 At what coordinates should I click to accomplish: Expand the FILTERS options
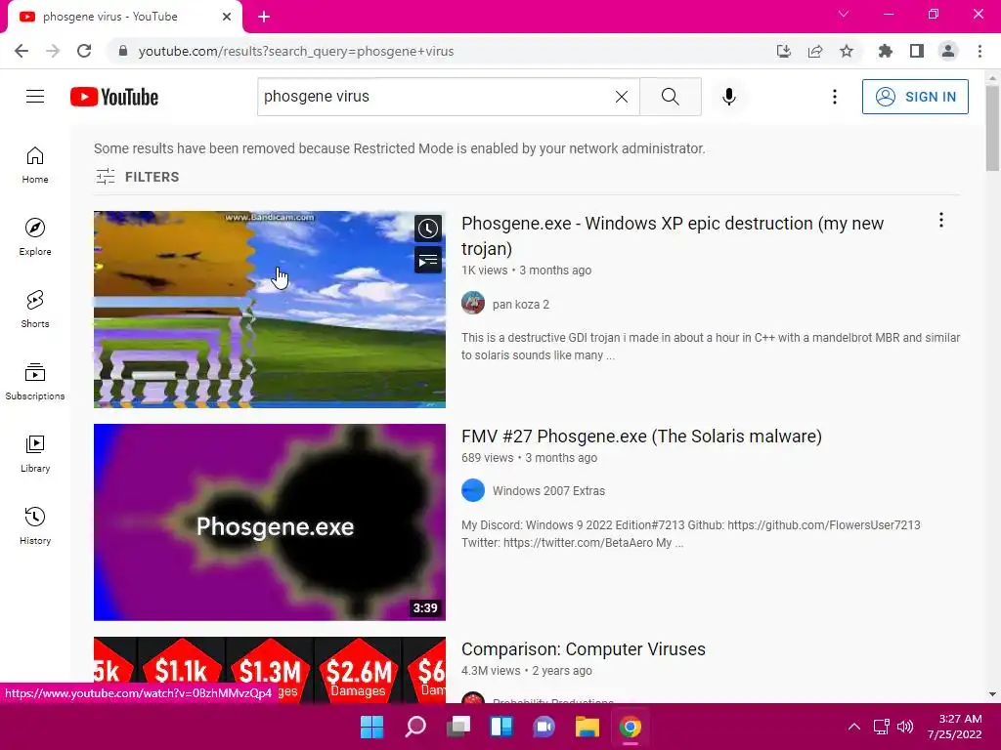coord(137,177)
